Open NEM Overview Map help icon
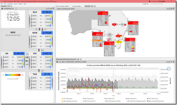 point(171,8)
